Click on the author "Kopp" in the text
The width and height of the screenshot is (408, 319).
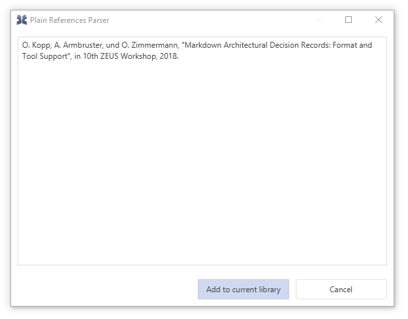[39, 46]
